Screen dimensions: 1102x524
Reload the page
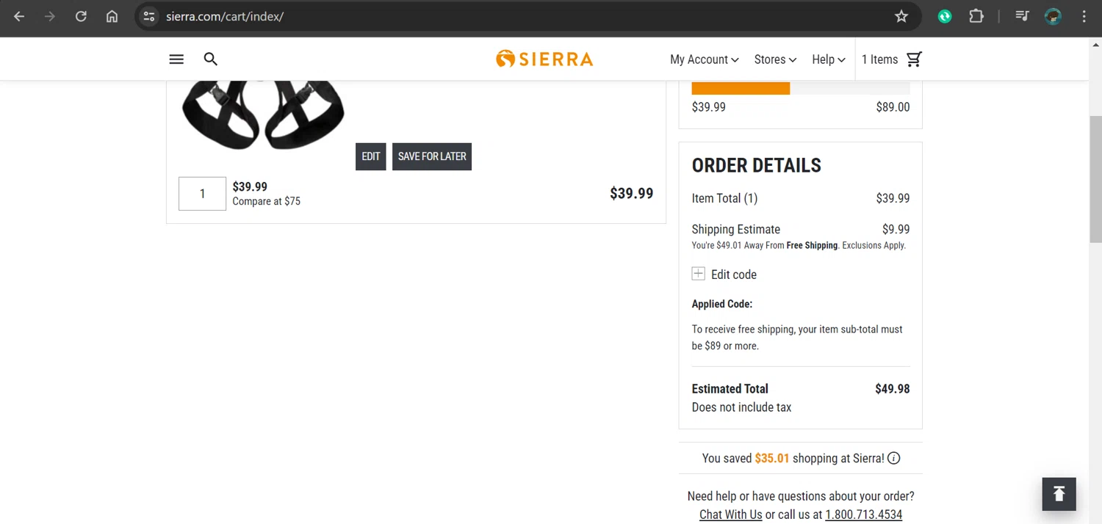[81, 16]
